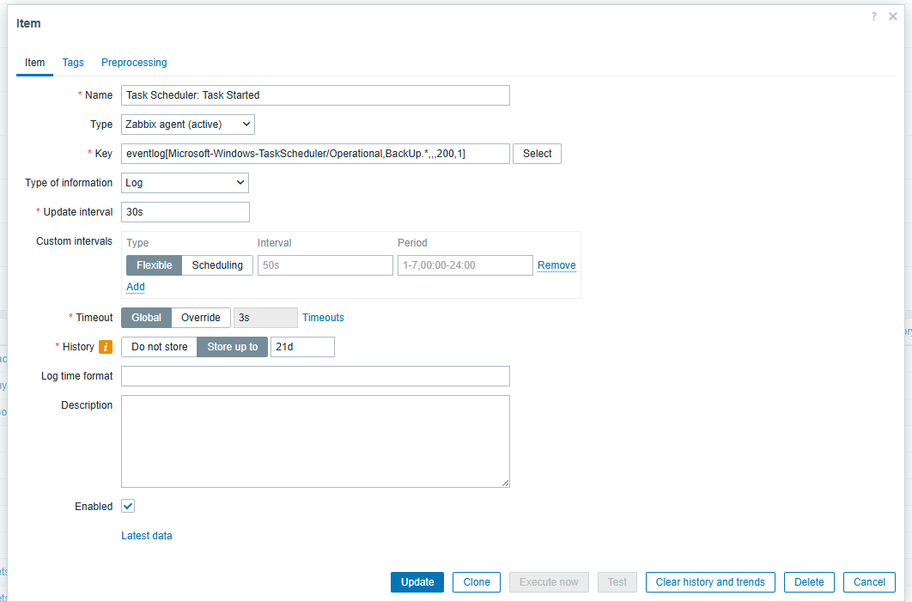Clone this item

477,582
